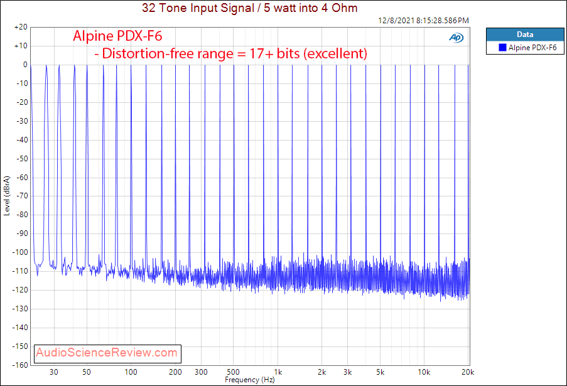Click the blue Alpine PDX-F6 legend swatch
Image resolution: width=567 pixels, height=386 pixels.
(x=502, y=47)
